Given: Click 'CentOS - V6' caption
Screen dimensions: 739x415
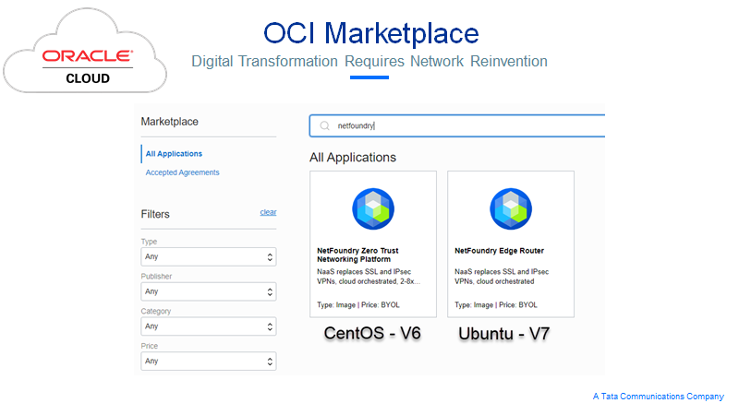Looking at the screenshot, I should pyautogui.click(x=372, y=333).
